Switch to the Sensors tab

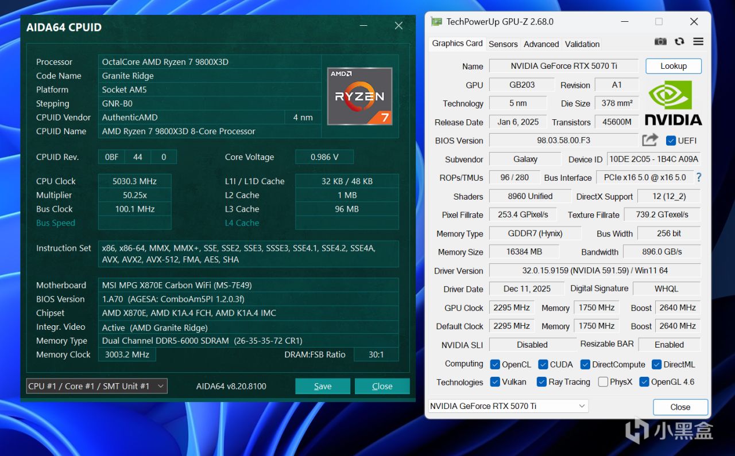pyautogui.click(x=503, y=44)
